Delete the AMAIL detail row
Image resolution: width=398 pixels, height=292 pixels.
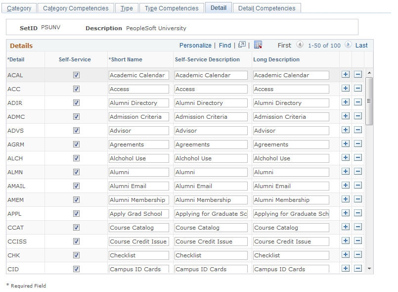[x=358, y=185]
